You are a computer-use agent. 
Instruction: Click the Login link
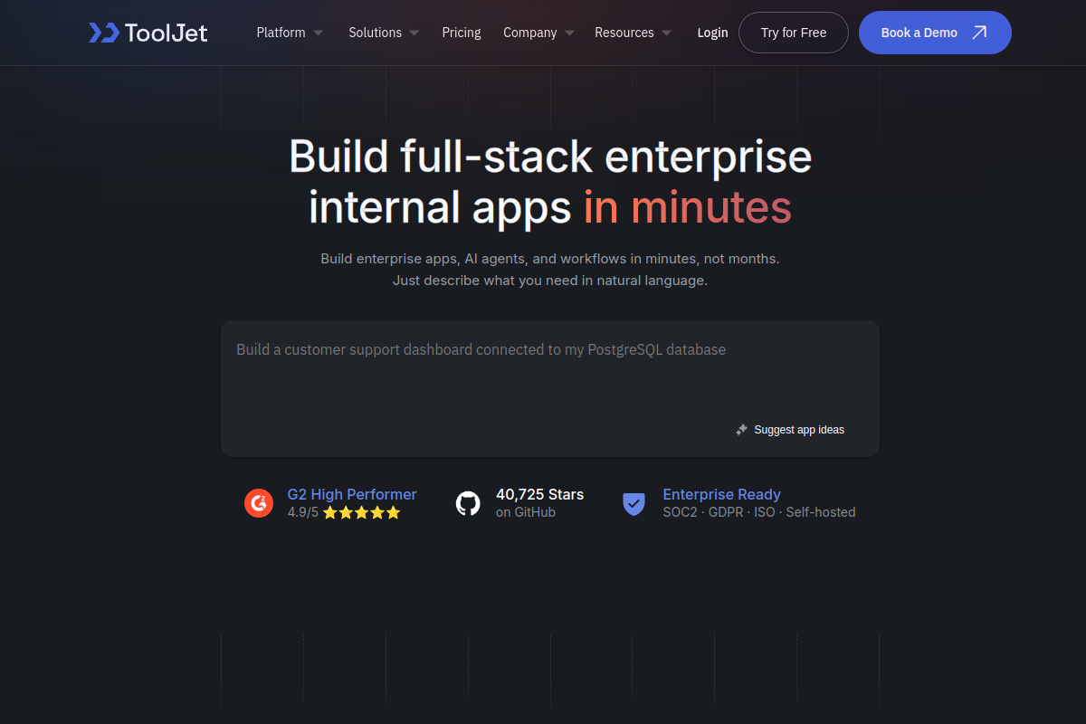pos(712,33)
